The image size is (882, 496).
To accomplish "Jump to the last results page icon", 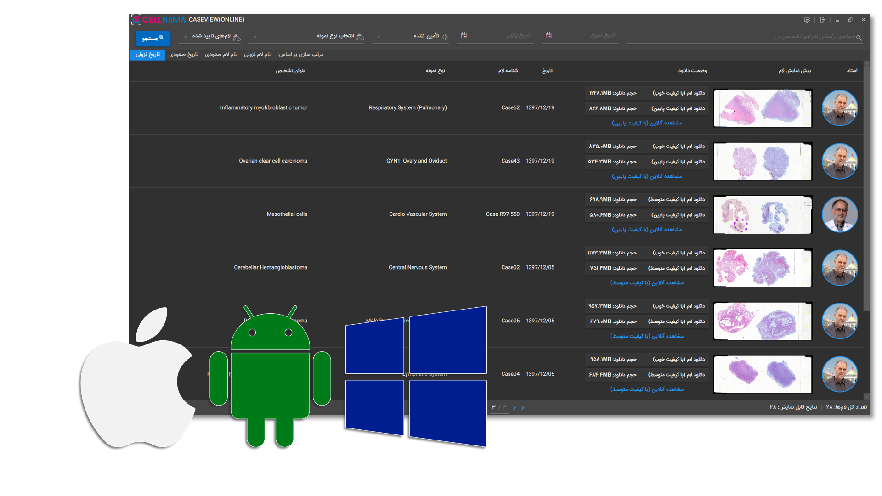I will point(524,408).
